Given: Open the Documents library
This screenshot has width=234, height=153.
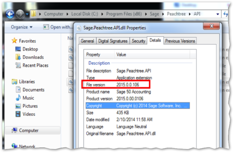Looking at the screenshot, I should (33, 90).
